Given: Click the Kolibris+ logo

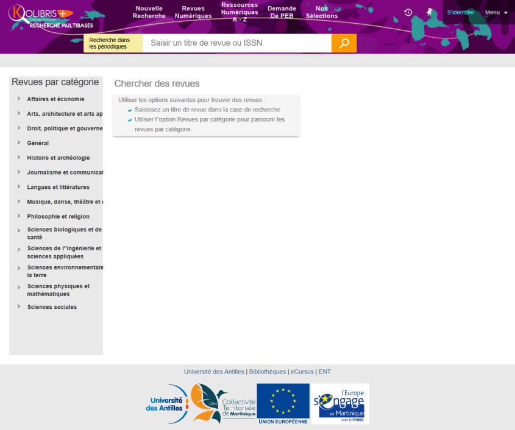Looking at the screenshot, I should [x=40, y=16].
